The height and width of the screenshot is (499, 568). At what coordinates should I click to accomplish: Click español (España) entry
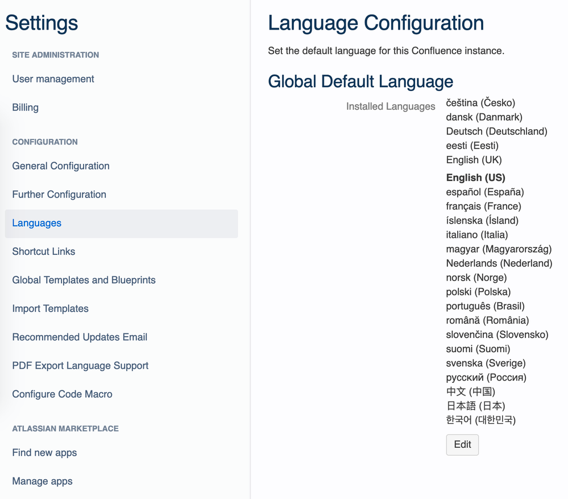(x=485, y=192)
